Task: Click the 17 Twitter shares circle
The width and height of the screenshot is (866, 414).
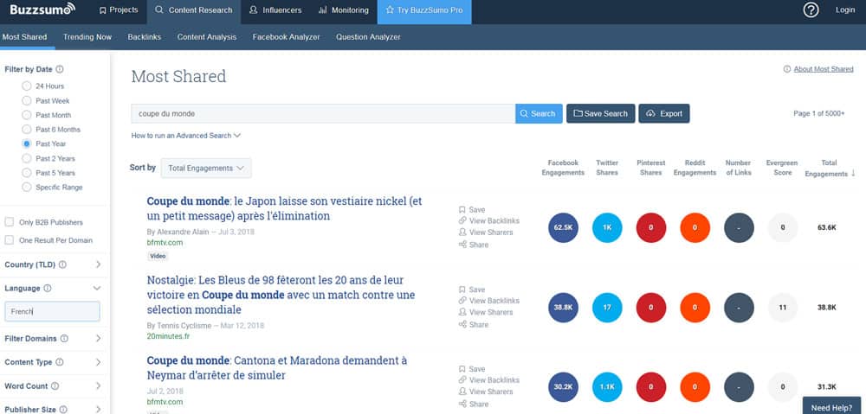Action: pyautogui.click(x=607, y=308)
